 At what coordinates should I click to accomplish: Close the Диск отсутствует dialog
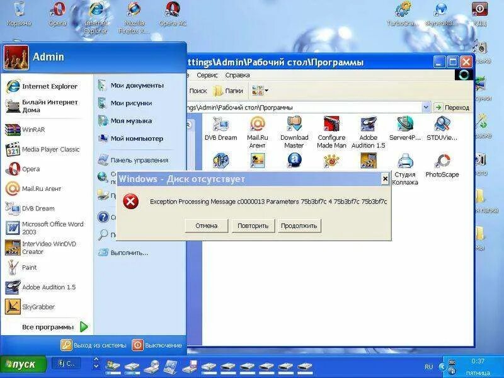tap(385, 179)
